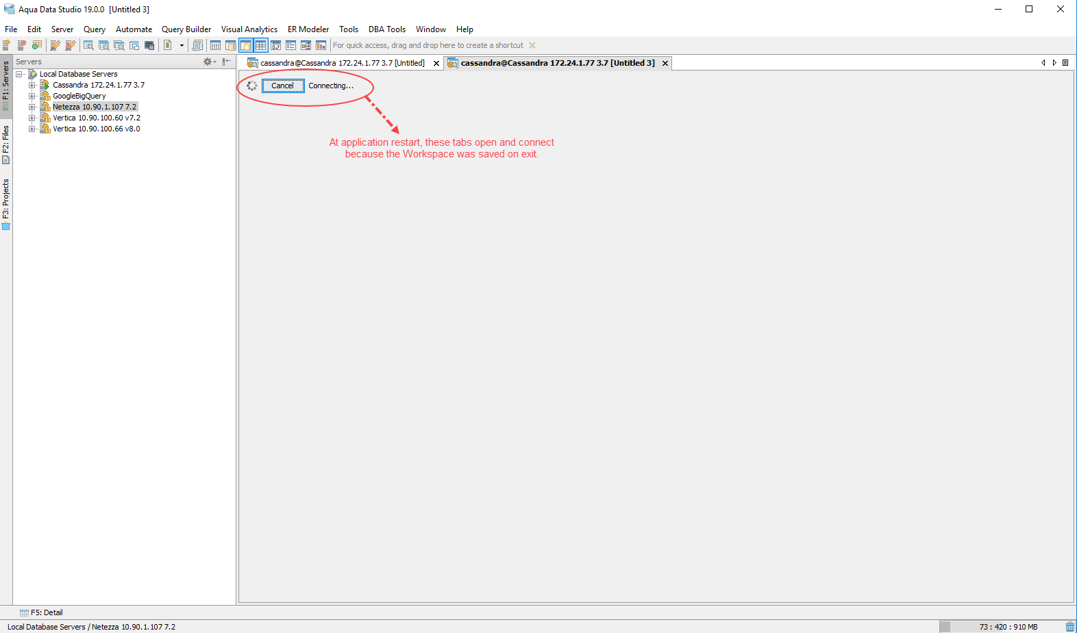Image resolution: width=1077 pixels, height=633 pixels.
Task: Click the form list view icon
Action: [291, 45]
